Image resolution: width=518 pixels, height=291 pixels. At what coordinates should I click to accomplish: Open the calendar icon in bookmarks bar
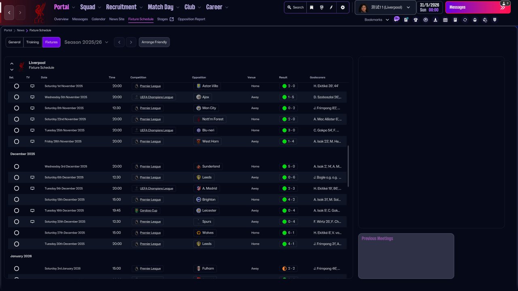click(x=445, y=20)
